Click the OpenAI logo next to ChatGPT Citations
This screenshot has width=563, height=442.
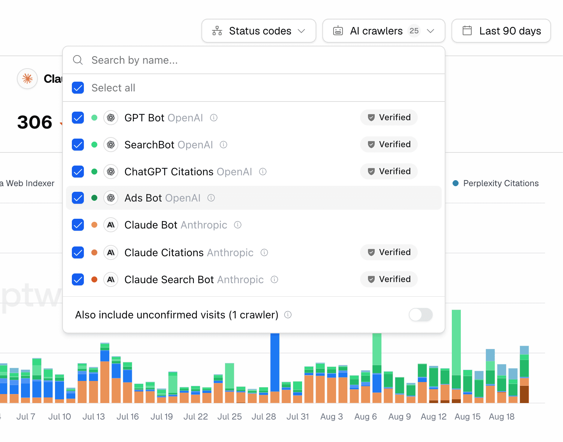coord(111,172)
